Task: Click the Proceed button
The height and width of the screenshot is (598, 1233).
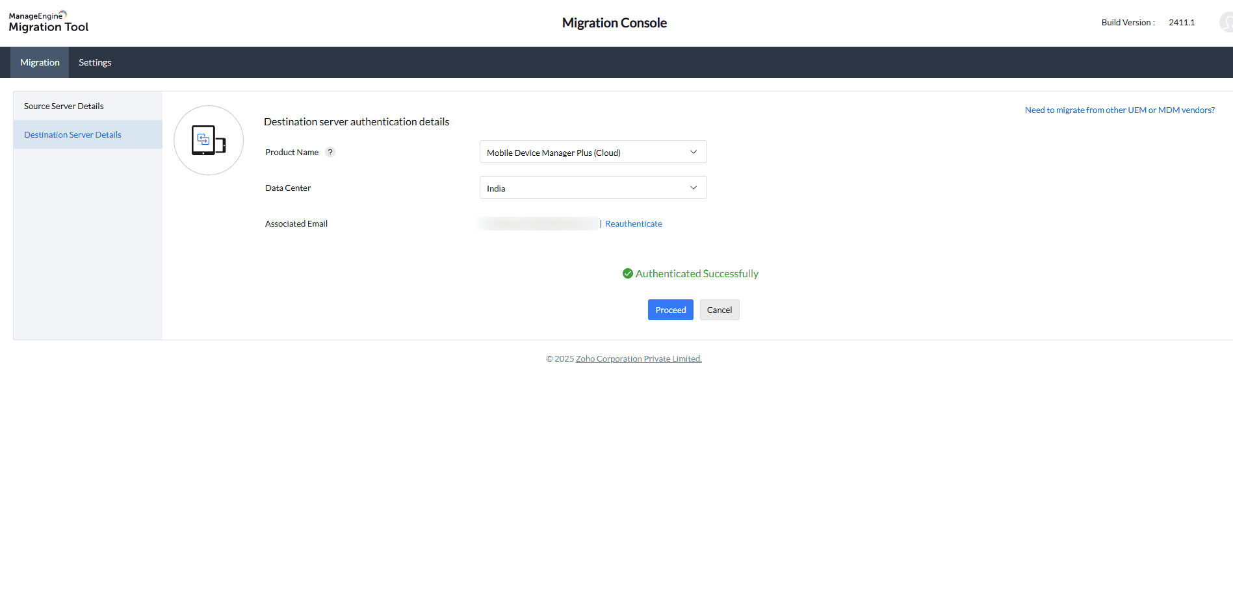Action: [x=671, y=310]
